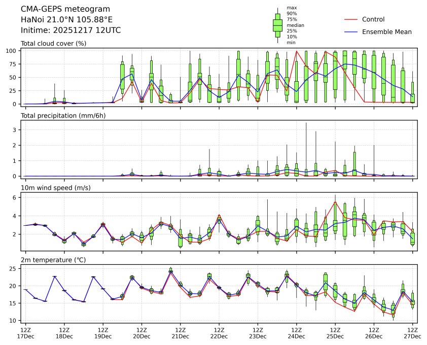The image size is (427, 345).
Task: Click the 100 tick on cloud cover axis
Action: tap(13, 51)
